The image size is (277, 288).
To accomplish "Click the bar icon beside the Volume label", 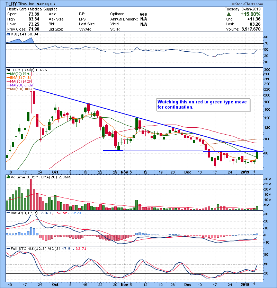I will (x=8, y=177).
